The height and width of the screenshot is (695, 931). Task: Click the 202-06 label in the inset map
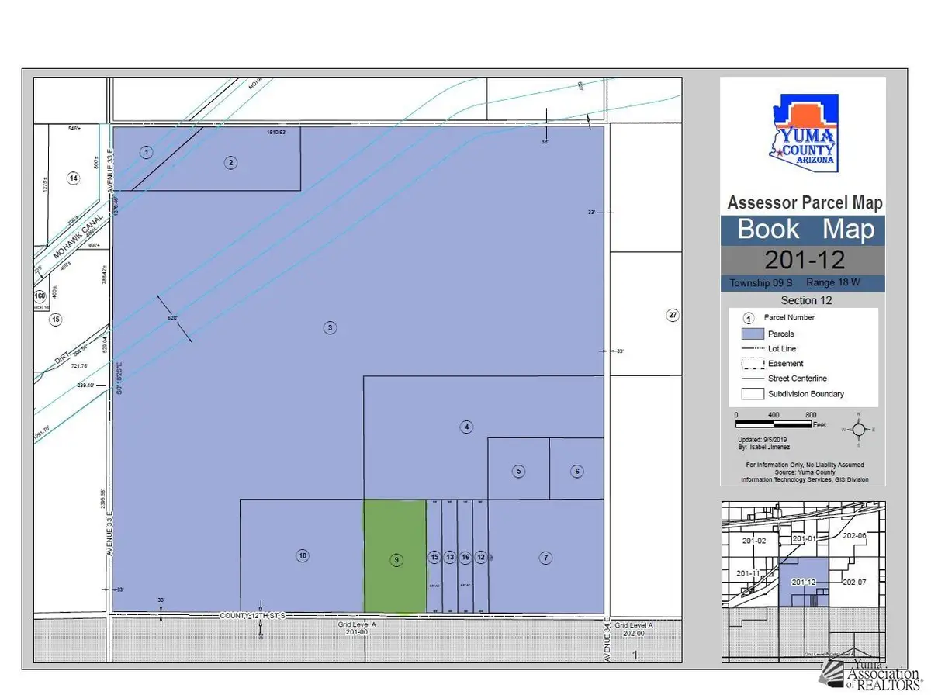coord(854,536)
